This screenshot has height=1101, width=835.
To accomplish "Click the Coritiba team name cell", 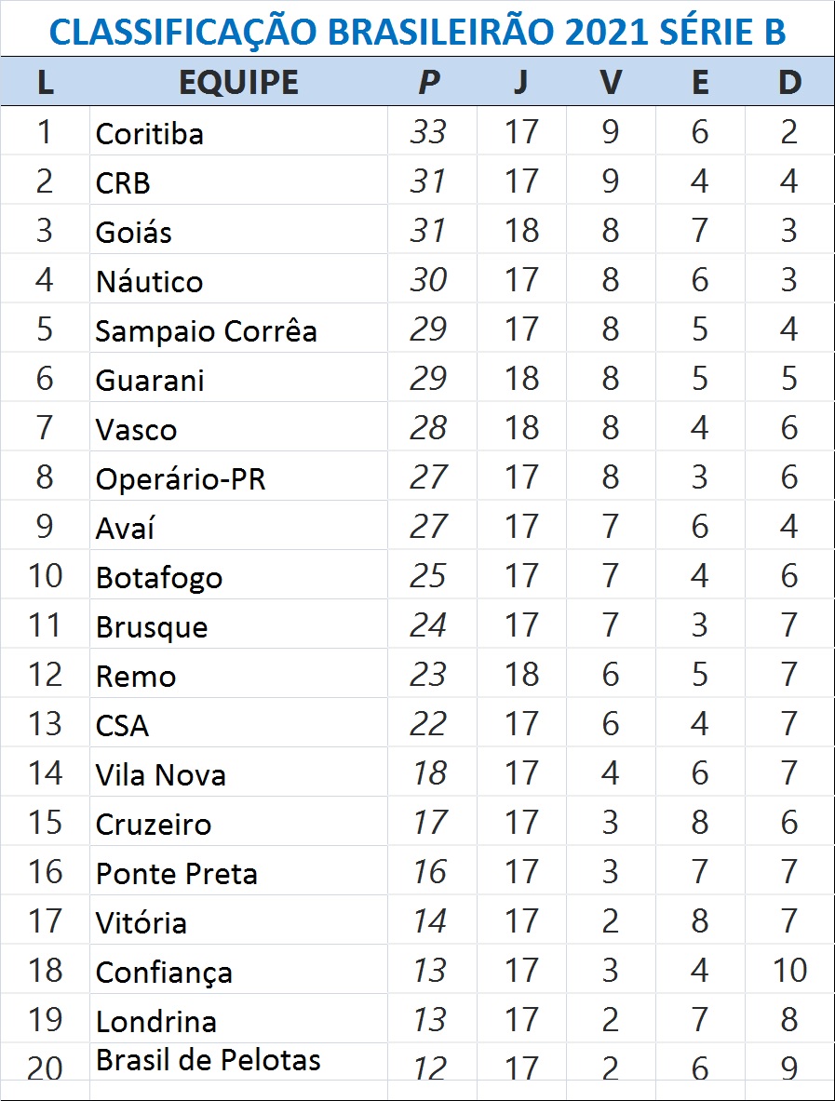I will (150, 133).
